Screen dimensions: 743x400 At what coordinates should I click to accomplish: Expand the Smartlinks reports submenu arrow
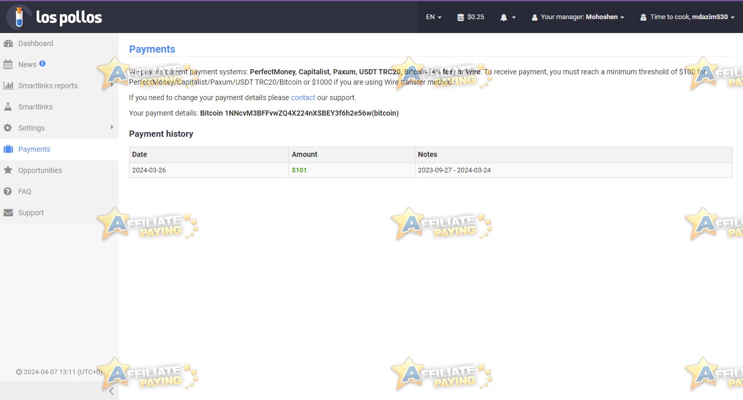(112, 85)
